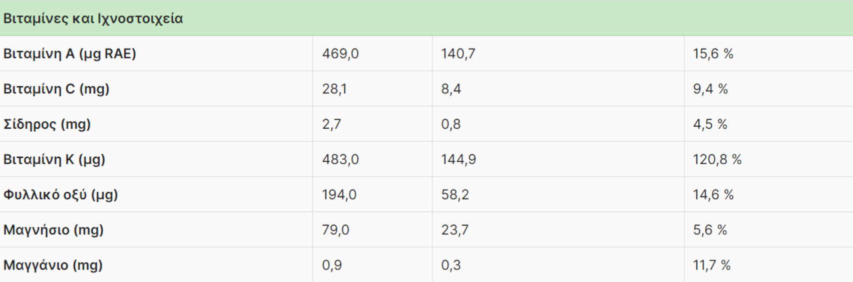The image size is (853, 282).
Task: Click the 'Μαγγάνιο (mg)' row label
Action: [53, 265]
